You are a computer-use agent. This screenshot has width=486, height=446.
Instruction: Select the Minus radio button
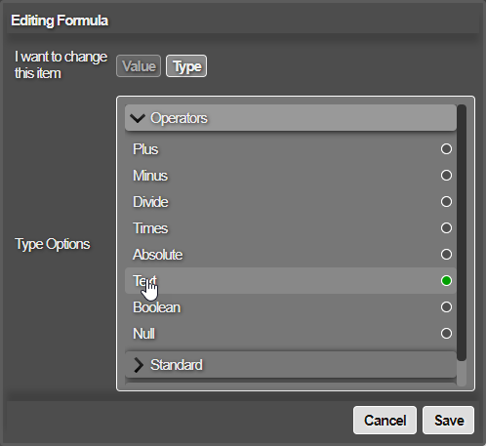coord(446,176)
